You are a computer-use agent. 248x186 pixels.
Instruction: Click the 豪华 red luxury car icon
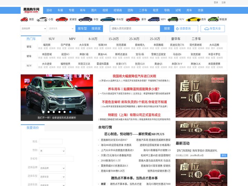(133, 19)
